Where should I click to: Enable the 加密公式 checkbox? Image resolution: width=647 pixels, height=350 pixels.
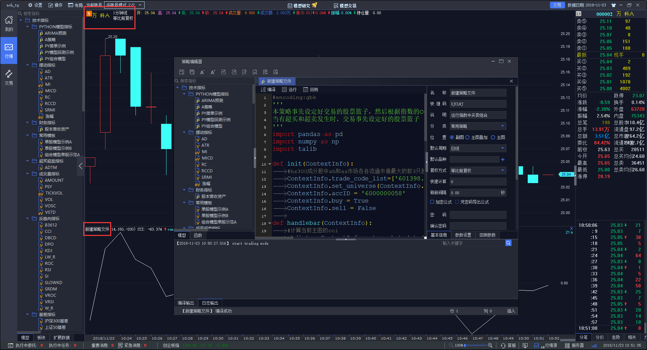pyautogui.click(x=432, y=202)
